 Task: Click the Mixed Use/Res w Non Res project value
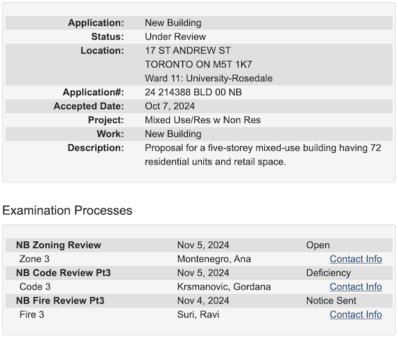[202, 119]
